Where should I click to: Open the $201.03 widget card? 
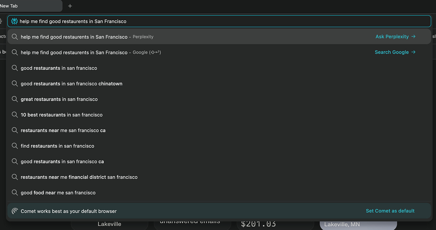[275, 225]
